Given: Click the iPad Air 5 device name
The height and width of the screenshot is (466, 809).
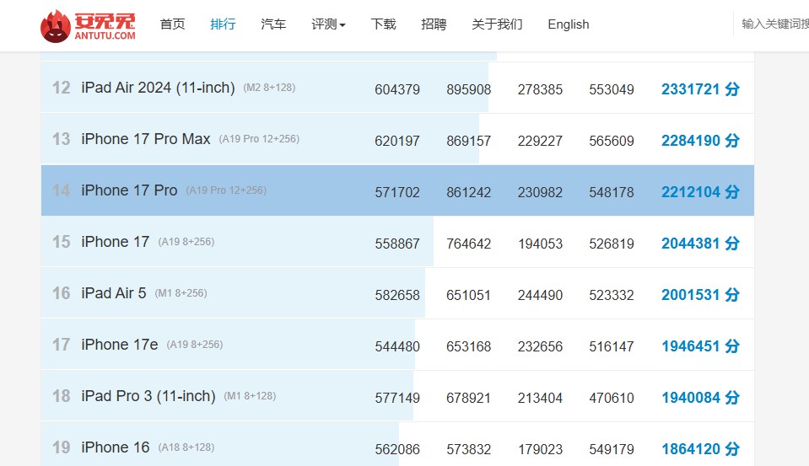Looking at the screenshot, I should [x=114, y=293].
